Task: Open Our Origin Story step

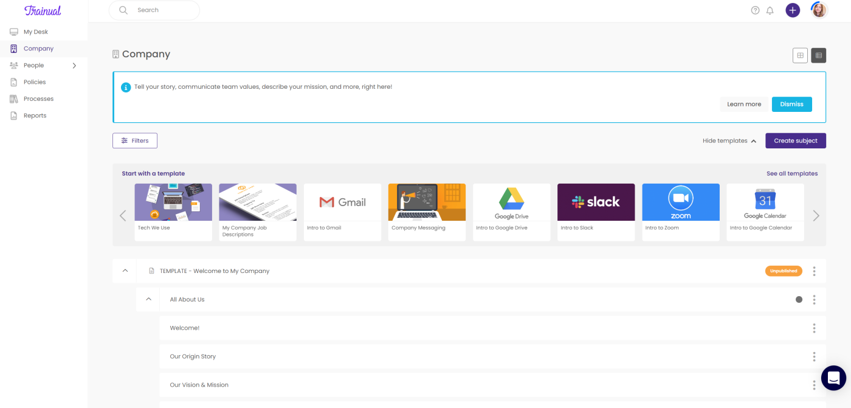Action: click(193, 357)
